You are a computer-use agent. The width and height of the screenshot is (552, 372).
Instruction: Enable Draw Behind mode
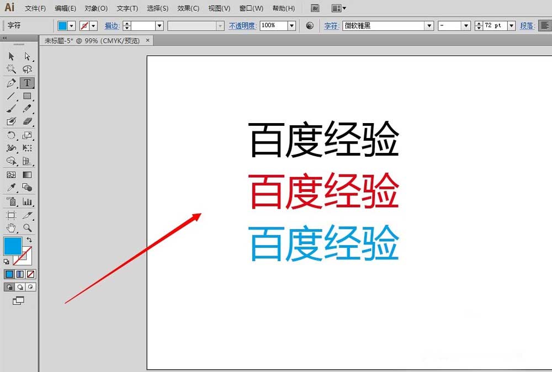[x=20, y=287]
